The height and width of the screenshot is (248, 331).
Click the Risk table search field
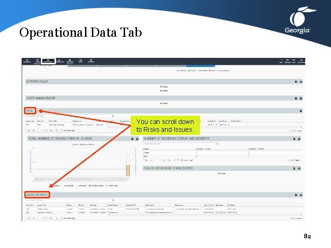(70, 116)
